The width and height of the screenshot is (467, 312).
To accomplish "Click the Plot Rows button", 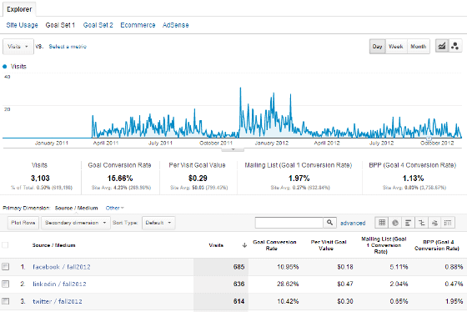I will point(23,223).
